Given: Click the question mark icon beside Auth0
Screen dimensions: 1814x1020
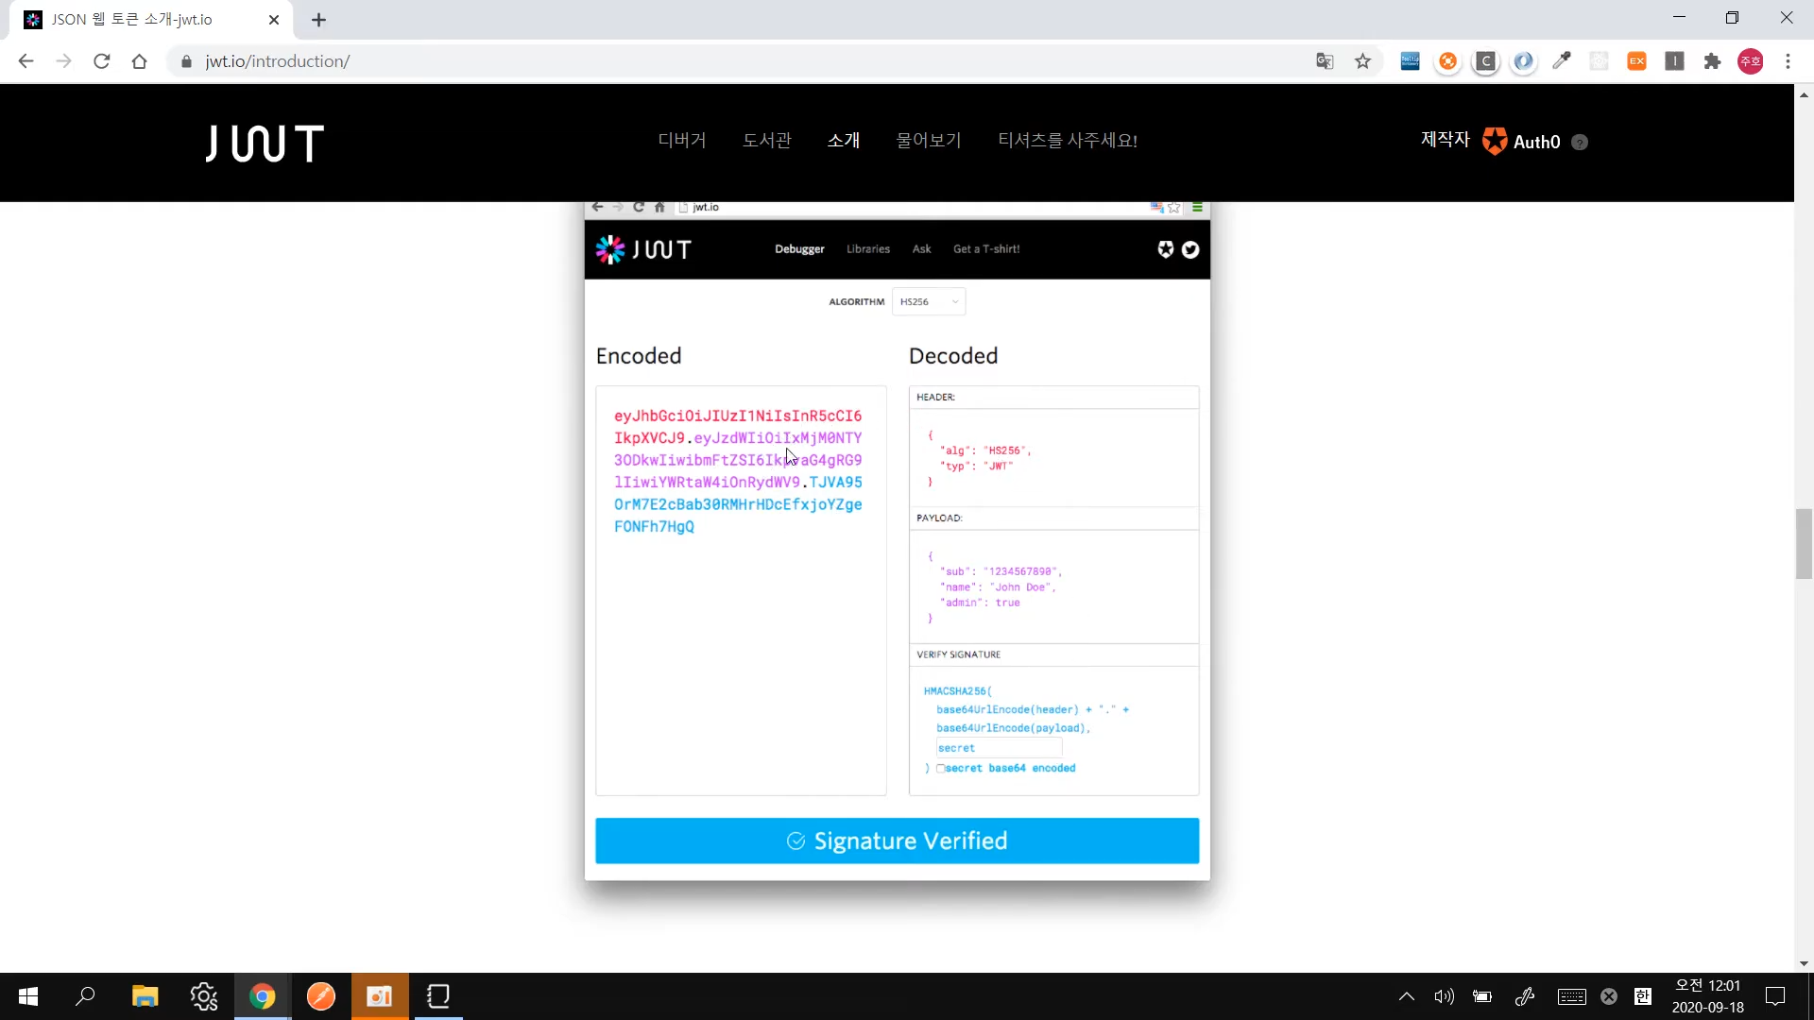Looking at the screenshot, I should click(1580, 143).
